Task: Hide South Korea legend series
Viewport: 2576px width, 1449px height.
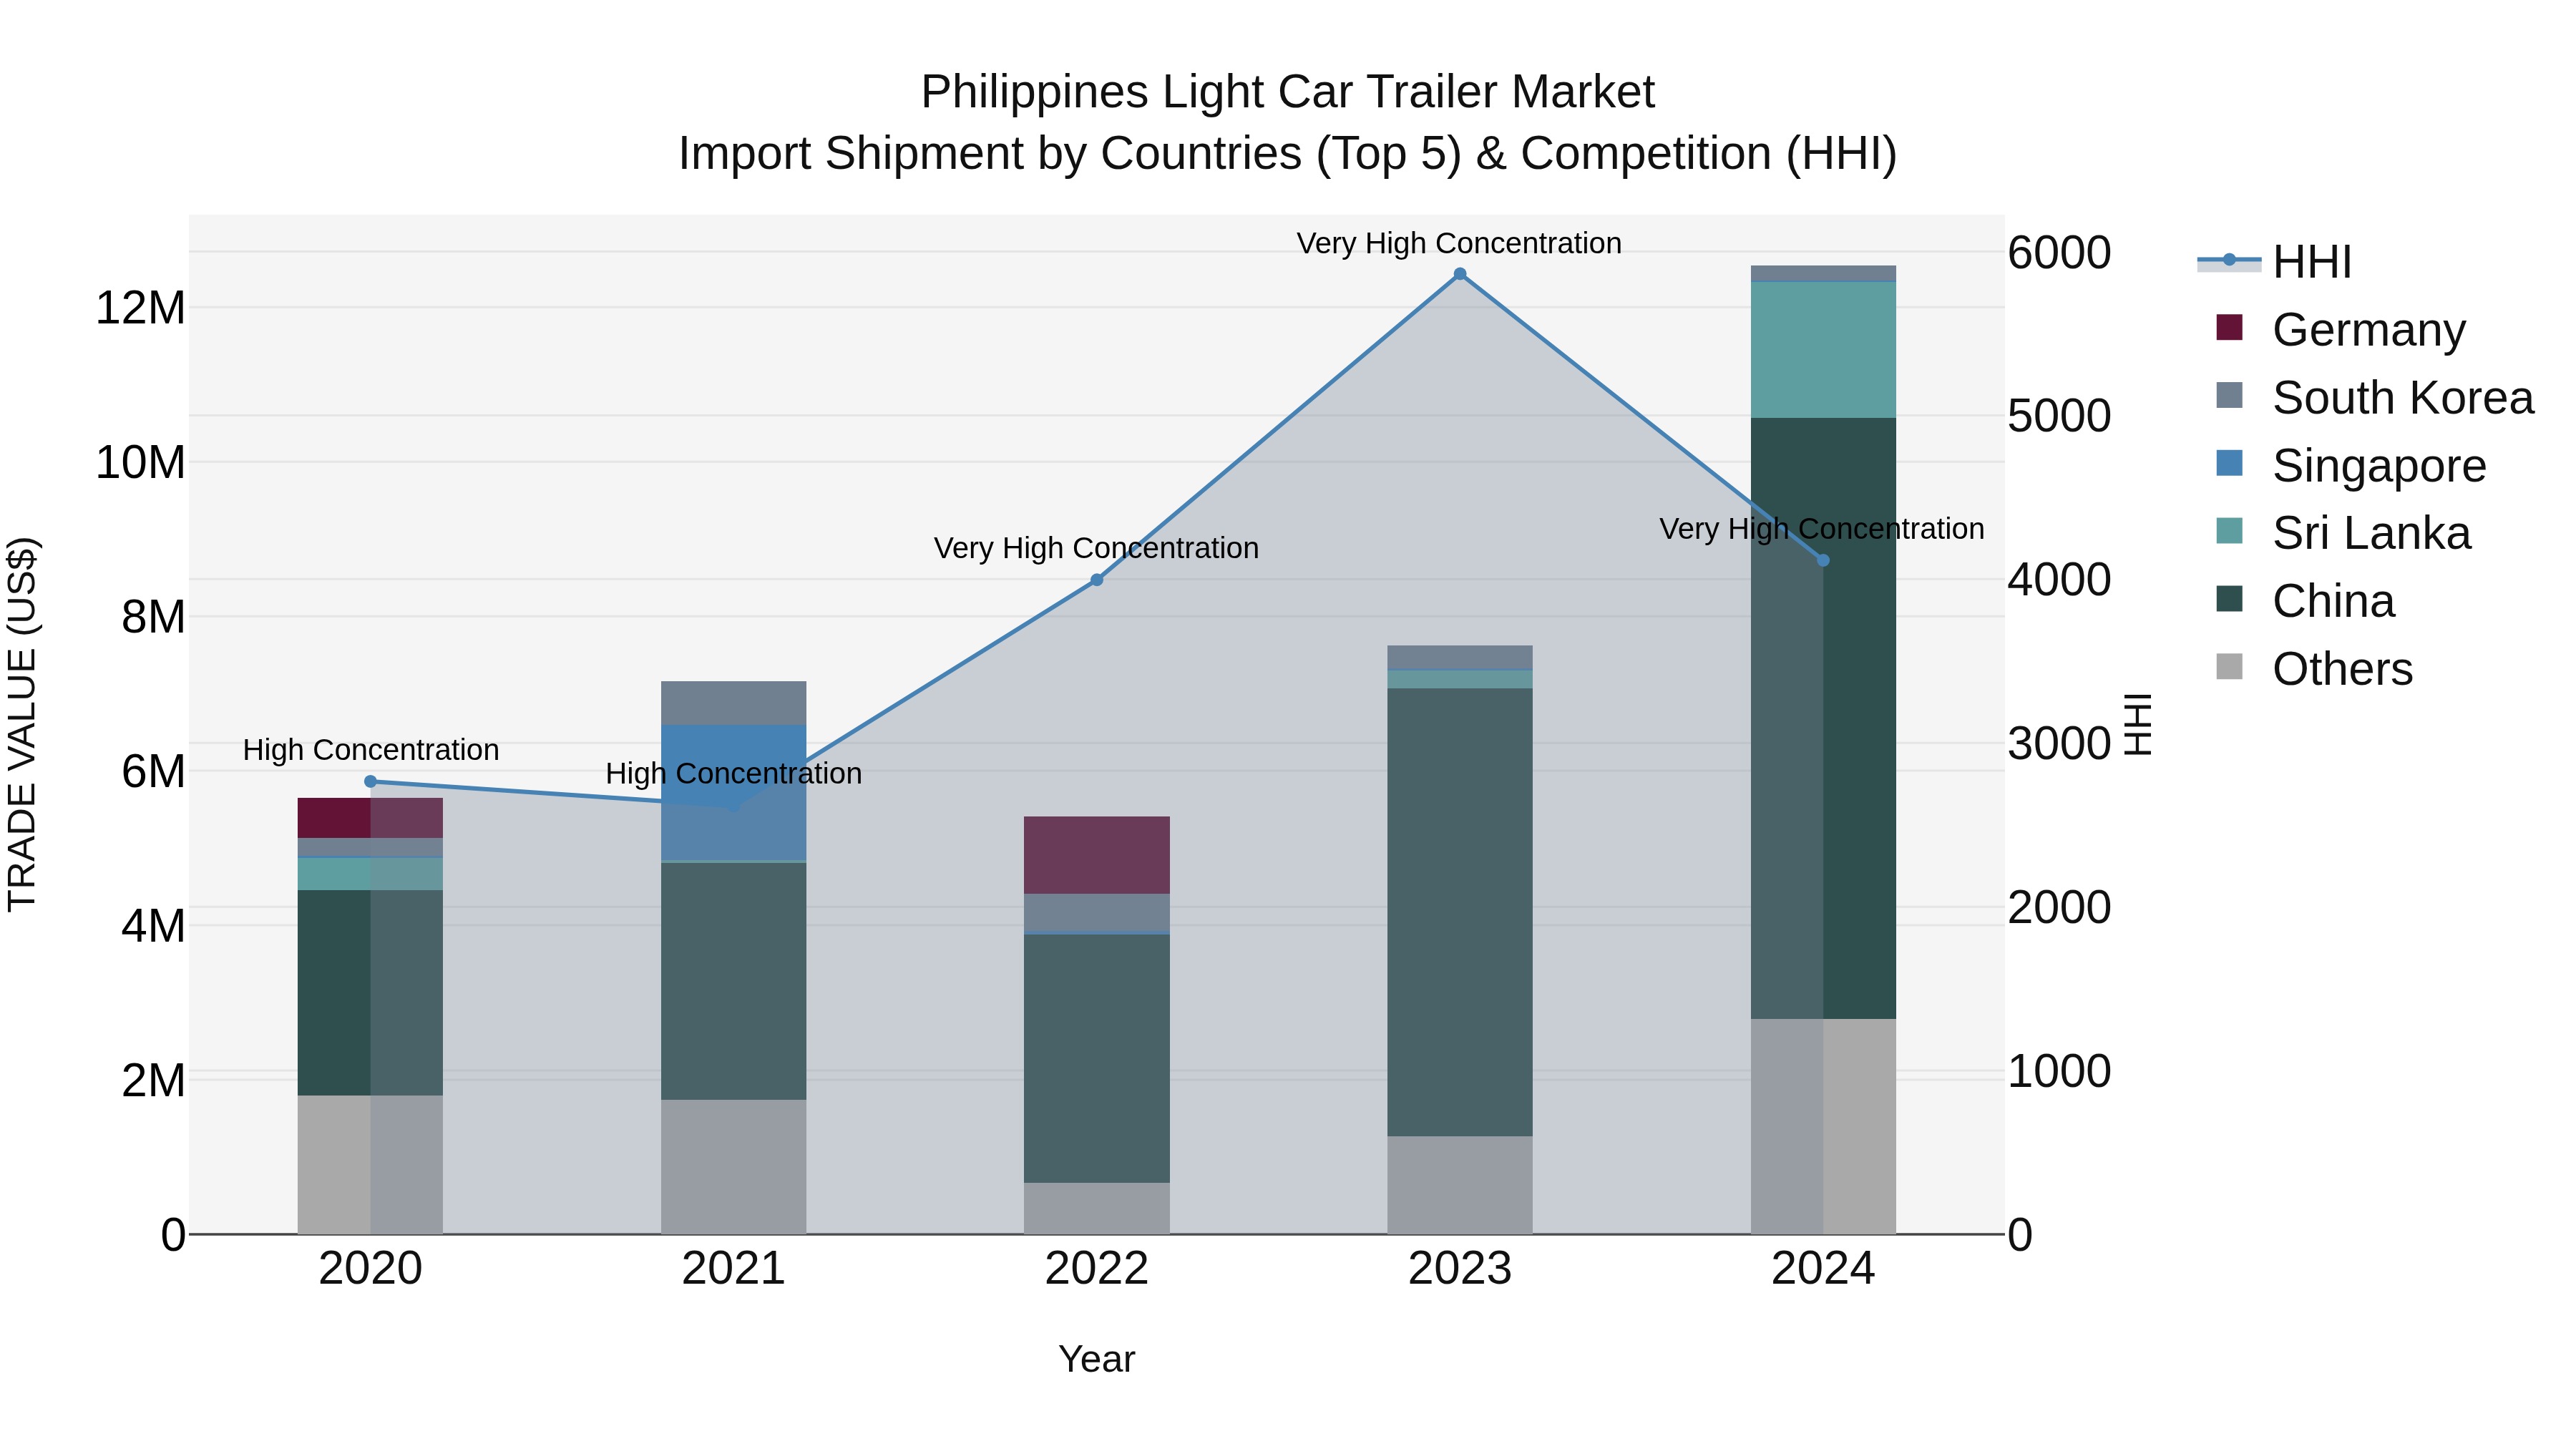Action: tap(2374, 397)
